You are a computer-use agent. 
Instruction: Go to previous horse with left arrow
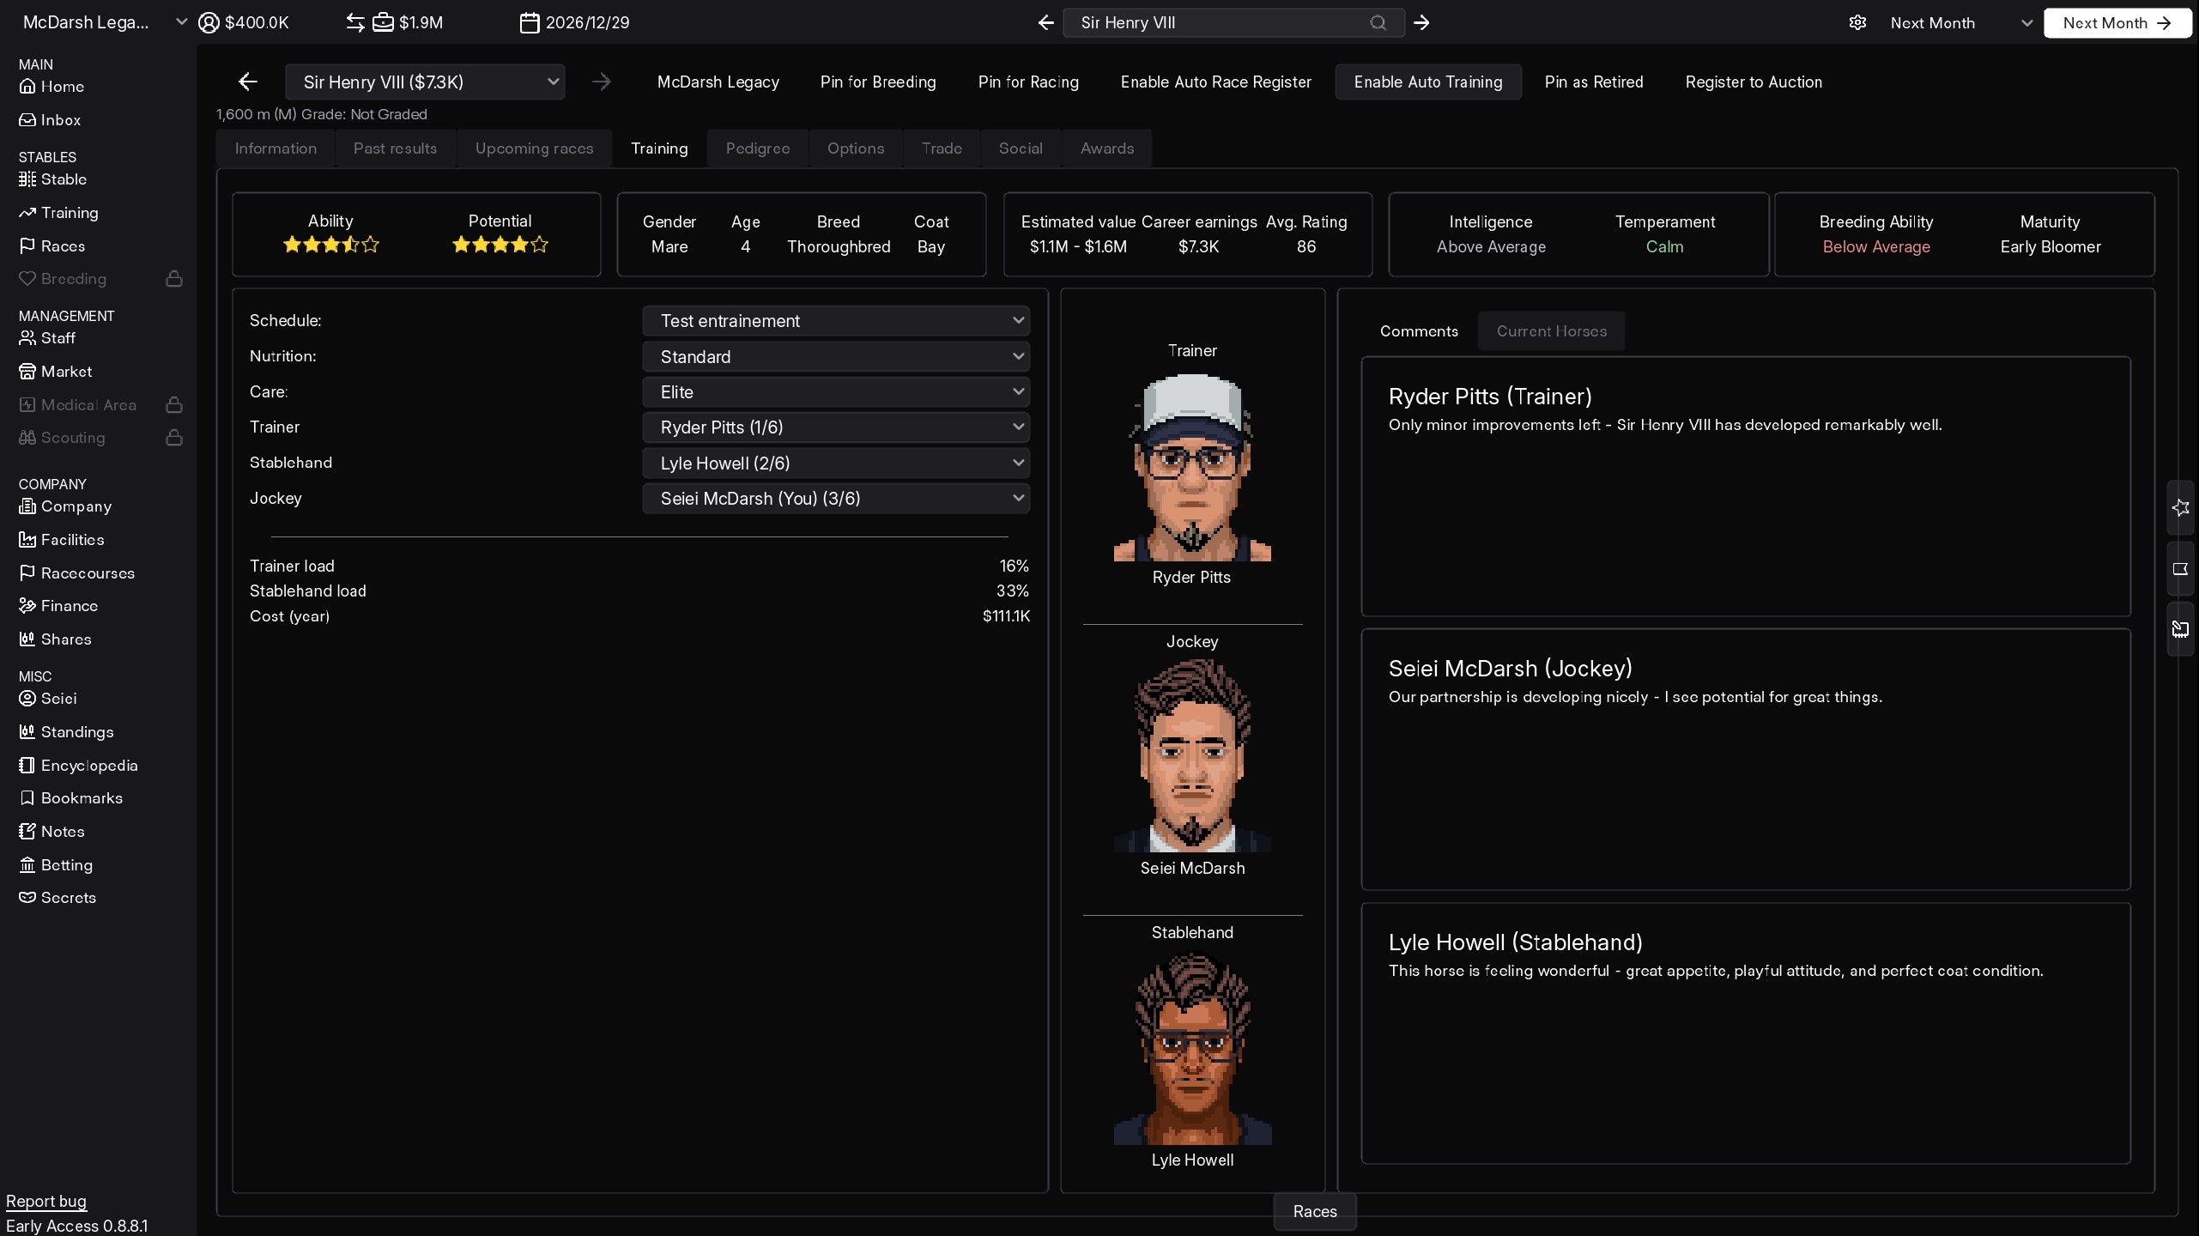247,82
